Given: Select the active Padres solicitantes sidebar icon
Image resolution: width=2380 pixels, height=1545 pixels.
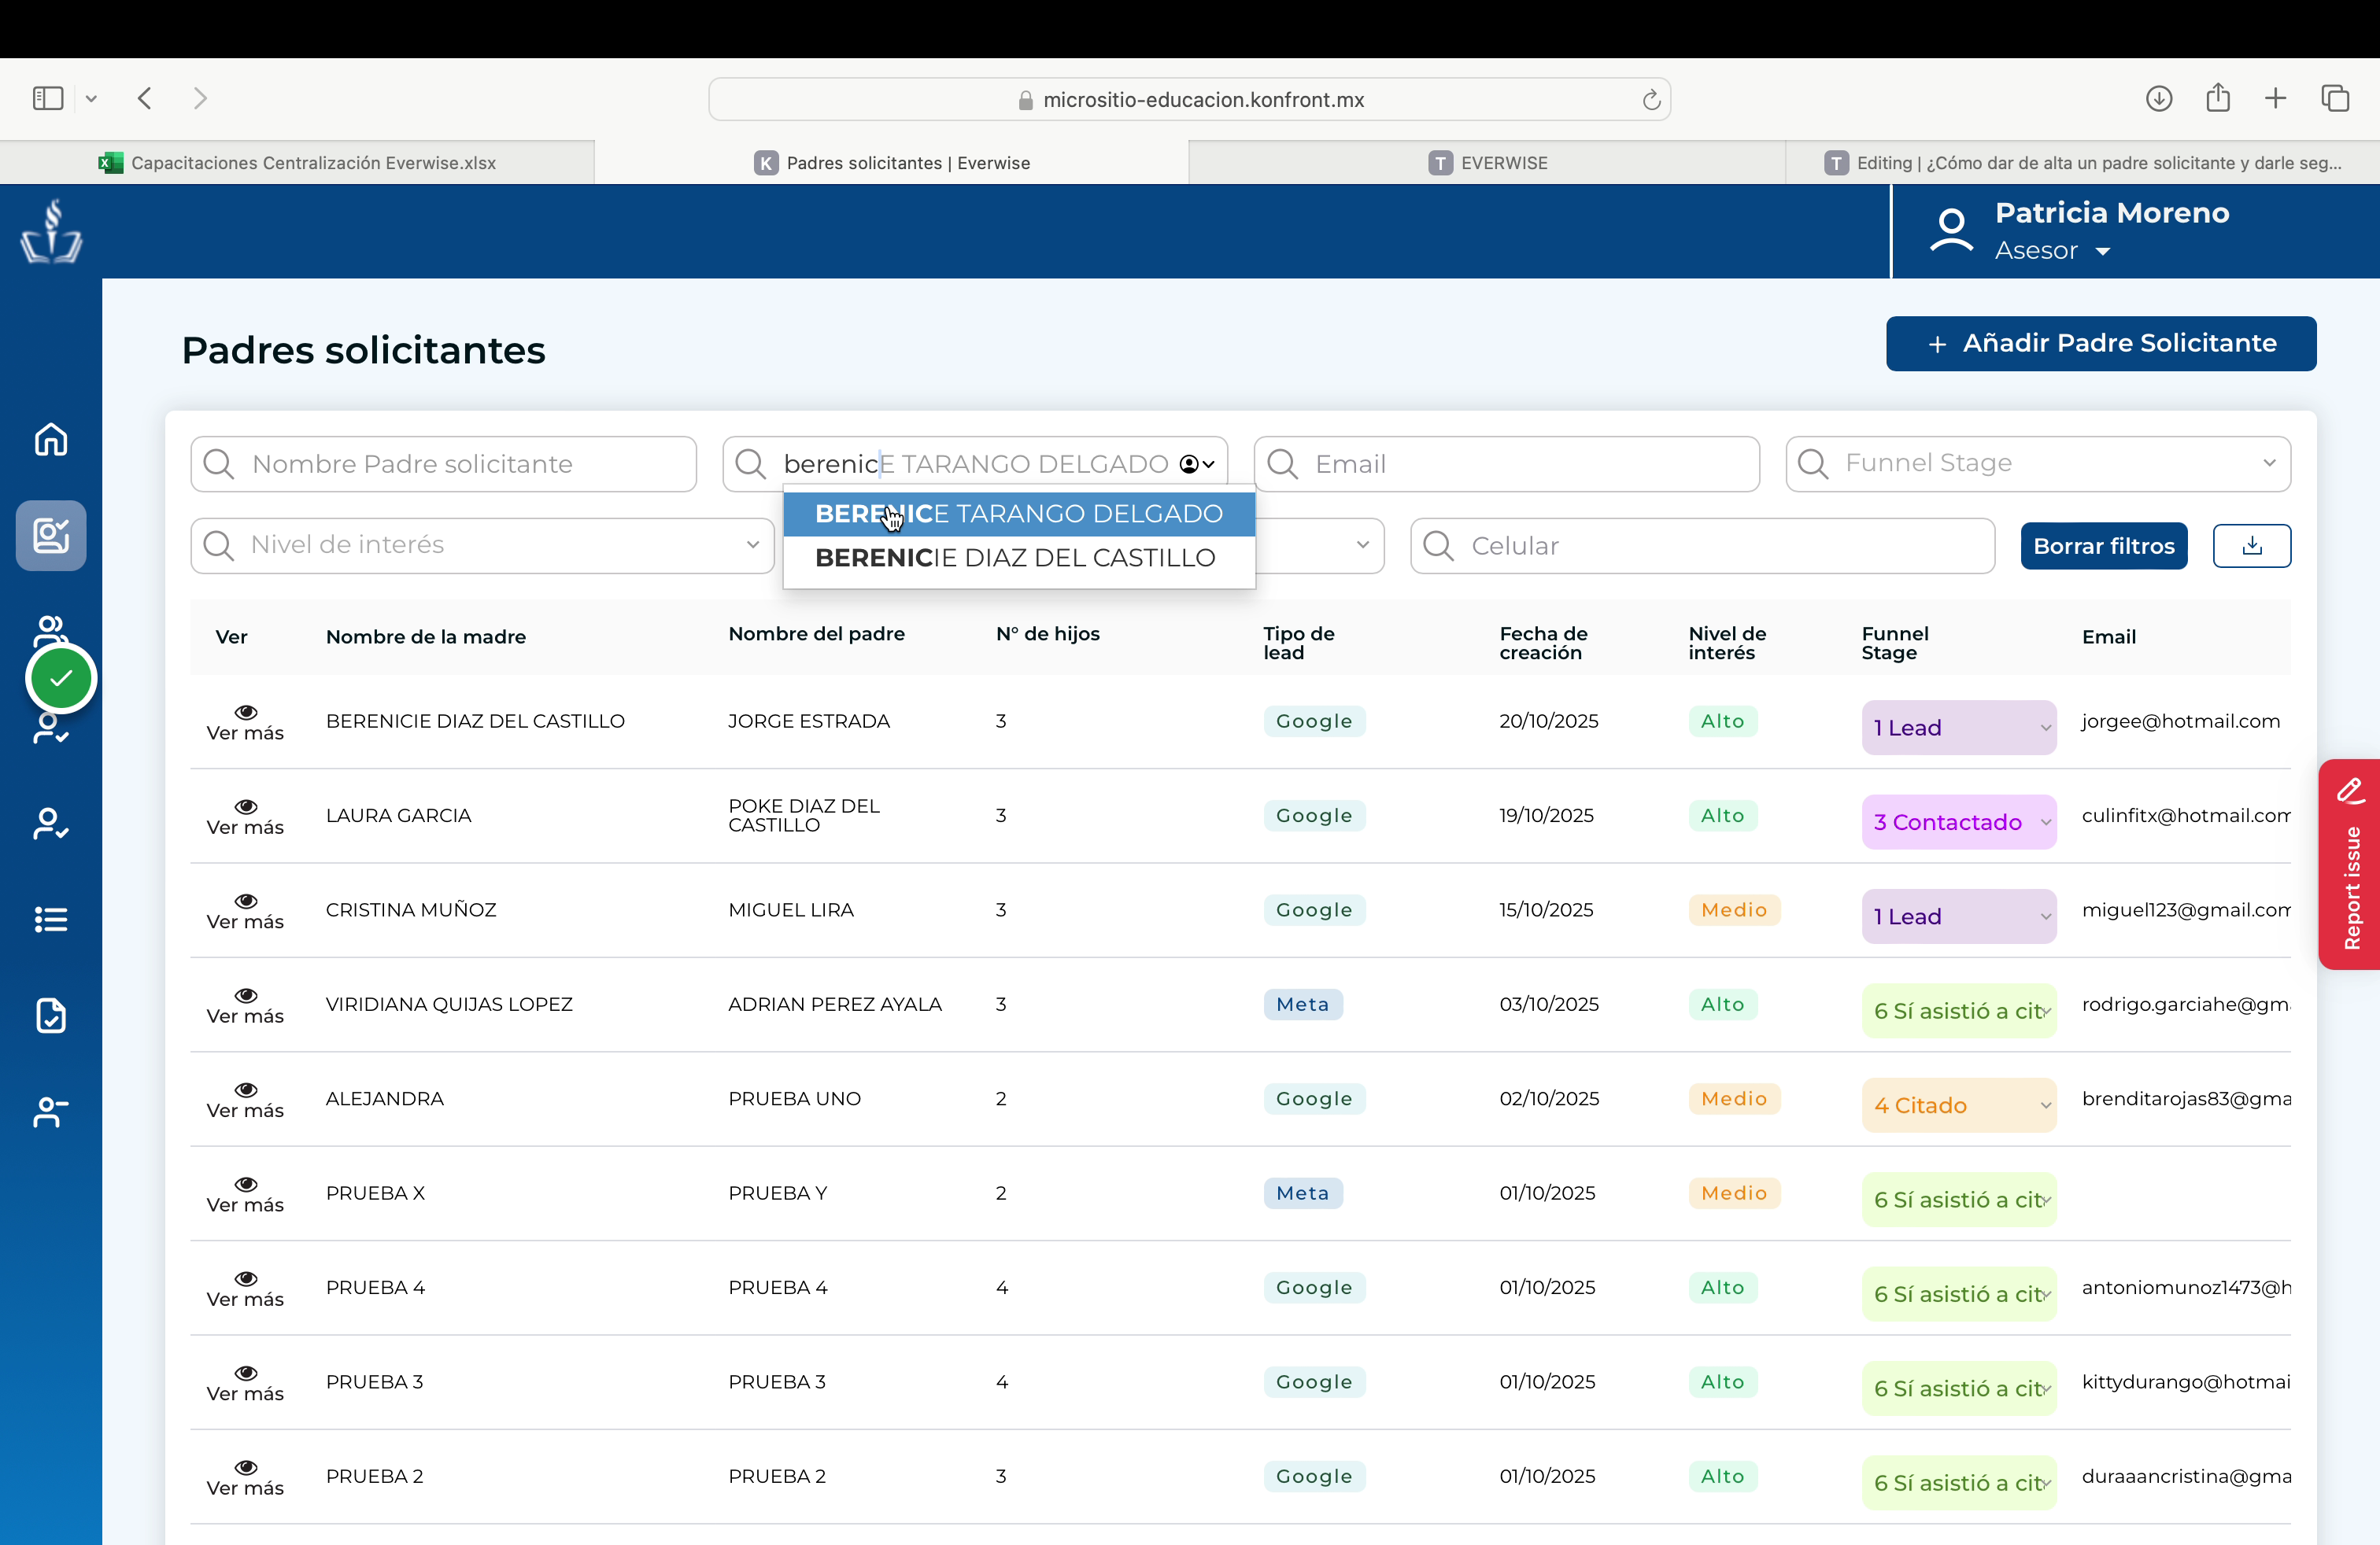Looking at the screenshot, I should pyautogui.click(x=51, y=536).
